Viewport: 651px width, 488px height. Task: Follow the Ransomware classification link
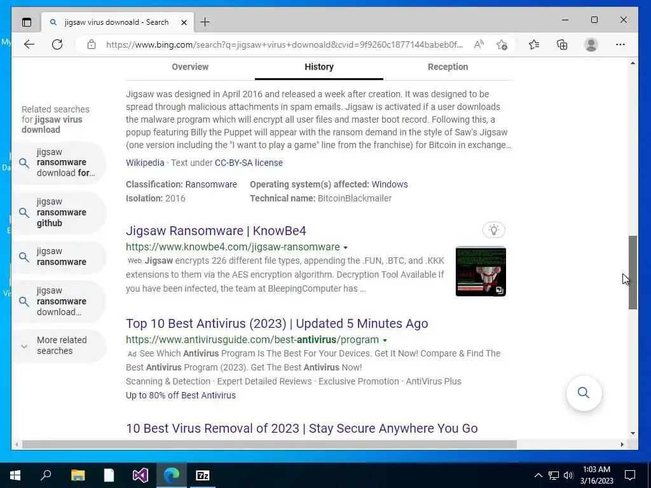point(211,184)
